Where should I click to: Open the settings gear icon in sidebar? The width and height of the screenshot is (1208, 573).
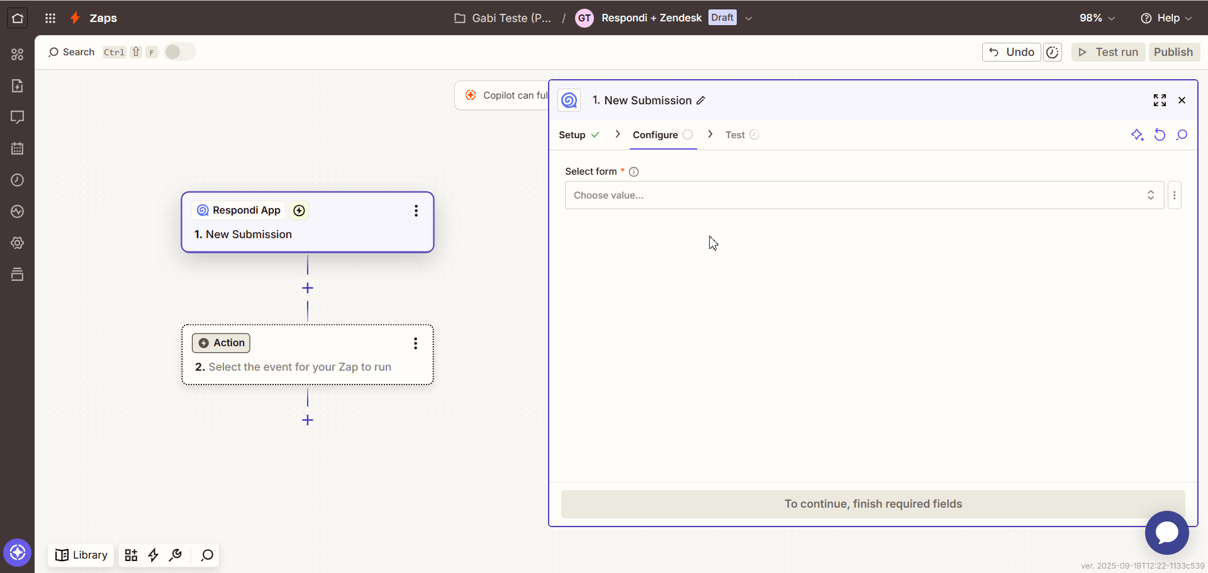[x=18, y=243]
